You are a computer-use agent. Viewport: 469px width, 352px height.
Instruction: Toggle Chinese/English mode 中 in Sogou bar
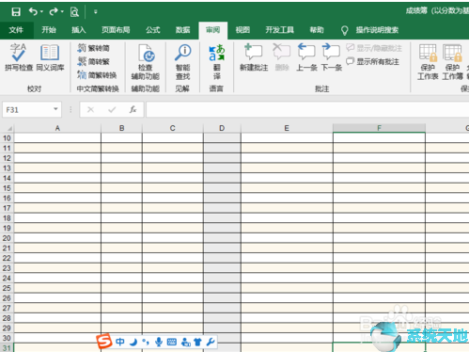[x=120, y=342]
